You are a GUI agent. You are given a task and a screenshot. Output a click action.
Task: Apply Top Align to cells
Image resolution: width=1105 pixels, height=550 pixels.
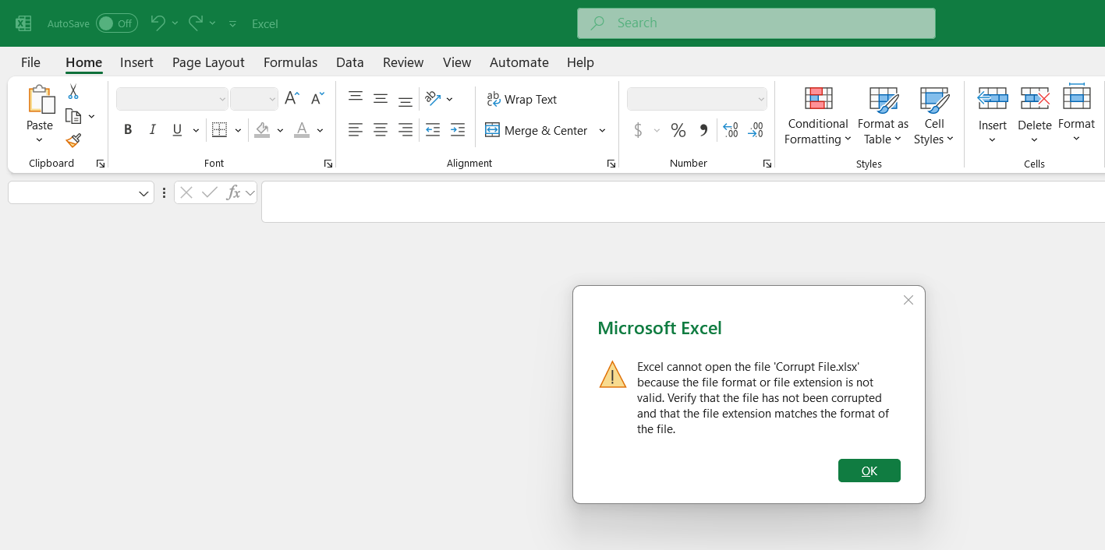[356, 98]
